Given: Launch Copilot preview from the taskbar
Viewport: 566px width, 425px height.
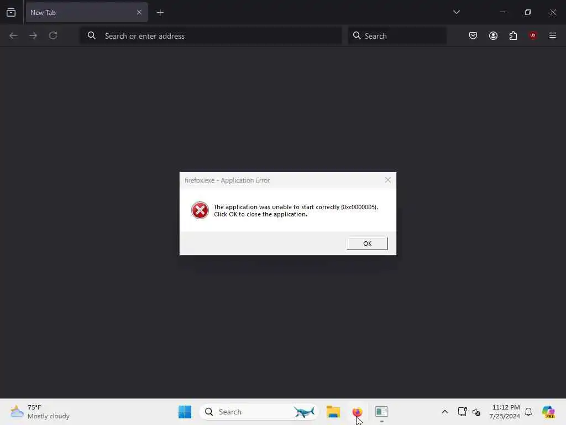Looking at the screenshot, I should pyautogui.click(x=548, y=412).
